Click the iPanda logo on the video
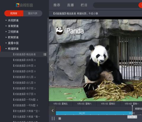Image resolution: width=142 pixels, height=122 pixels. (x=70, y=31)
